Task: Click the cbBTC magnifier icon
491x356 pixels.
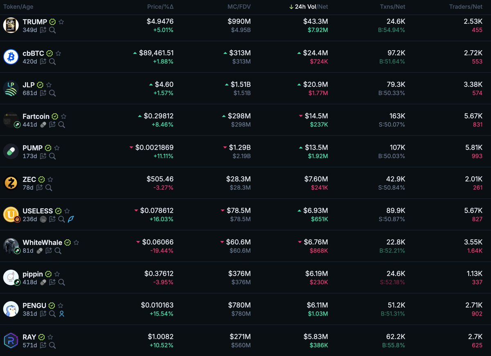Action: coord(52,62)
